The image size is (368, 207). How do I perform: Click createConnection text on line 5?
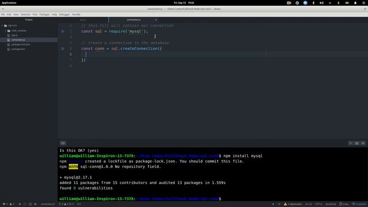click(x=139, y=48)
